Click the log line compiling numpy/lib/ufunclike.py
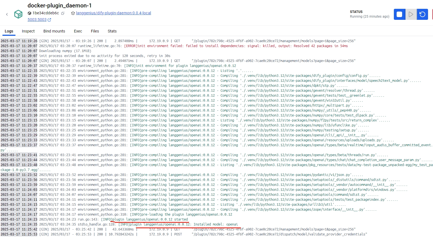The image size is (433, 239). pos(185,125)
